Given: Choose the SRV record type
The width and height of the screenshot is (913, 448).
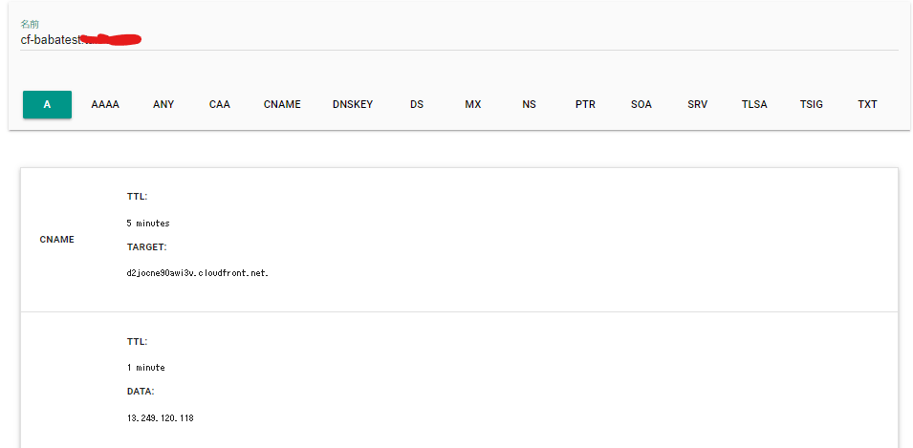Looking at the screenshot, I should pyautogui.click(x=698, y=105).
